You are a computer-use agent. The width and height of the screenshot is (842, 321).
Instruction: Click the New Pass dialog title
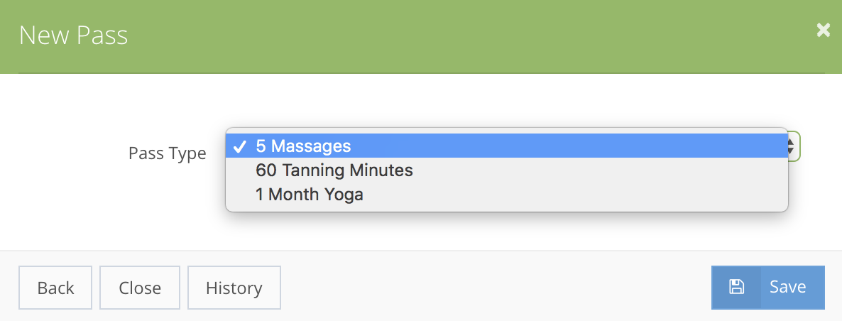(73, 36)
